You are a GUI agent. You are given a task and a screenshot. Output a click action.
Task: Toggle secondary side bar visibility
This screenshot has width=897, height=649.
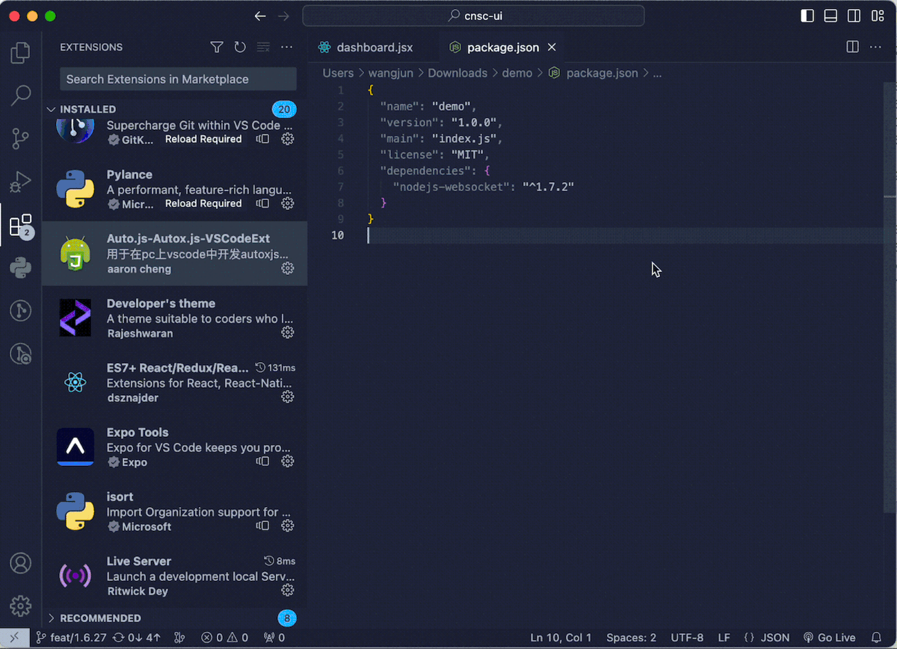tap(854, 16)
